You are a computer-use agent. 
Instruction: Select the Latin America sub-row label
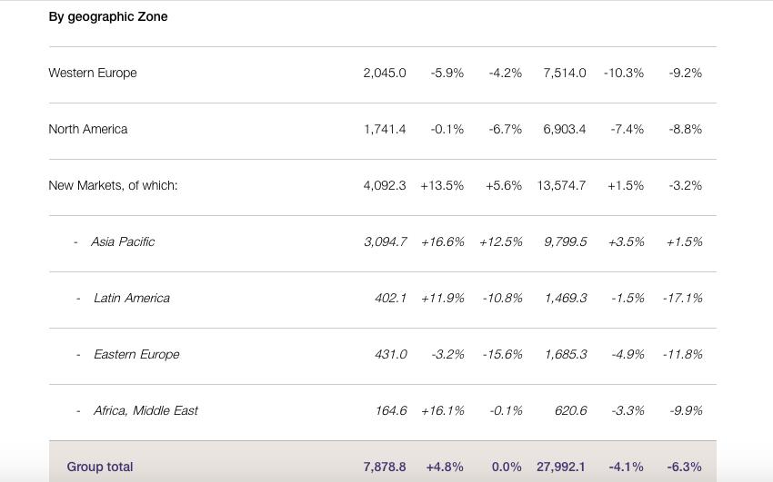pyautogui.click(x=132, y=298)
